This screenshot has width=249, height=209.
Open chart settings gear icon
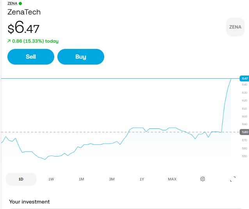coord(203,179)
